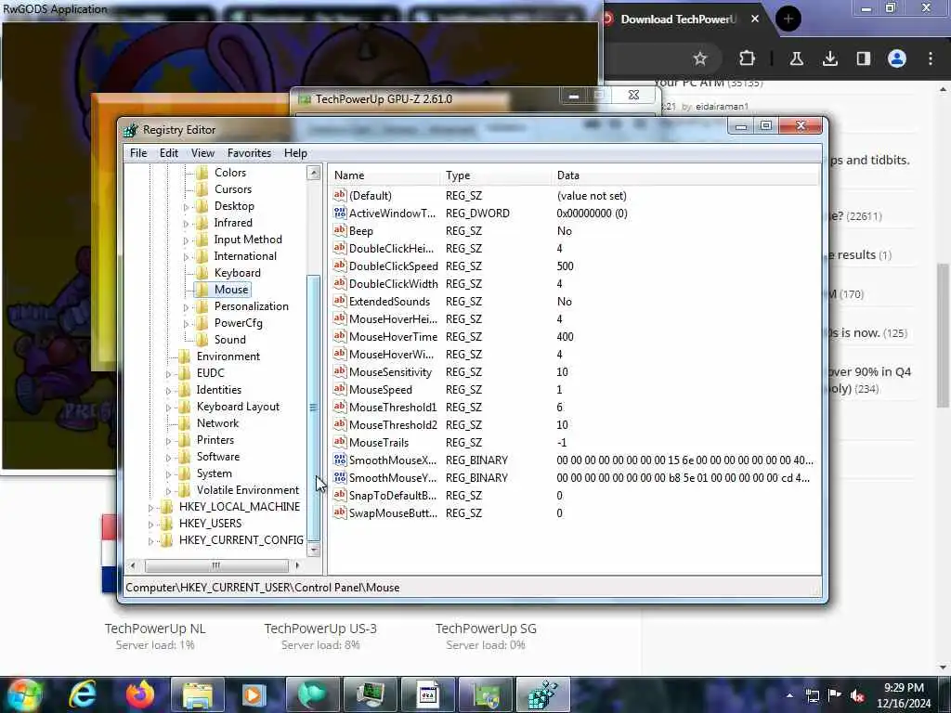Open the Windows Start button
951x713 pixels.
click(x=25, y=694)
